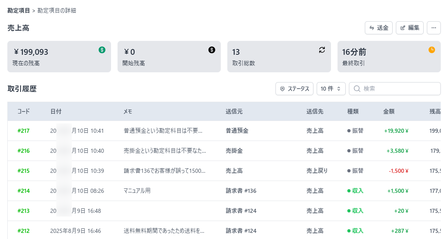
Task: Open transaction code #217
Action: click(x=24, y=131)
